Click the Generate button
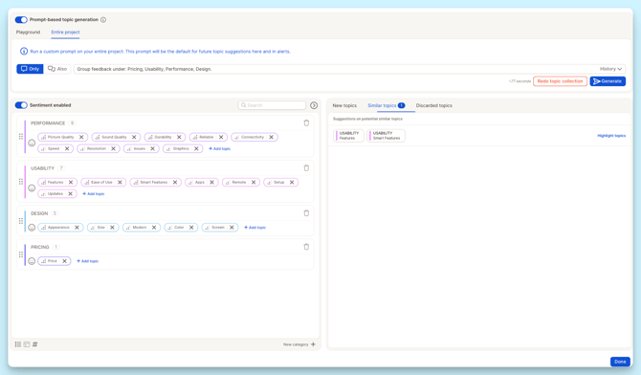 coord(608,81)
